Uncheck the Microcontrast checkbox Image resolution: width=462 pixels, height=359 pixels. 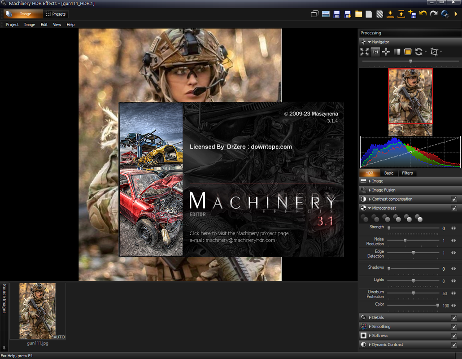click(x=454, y=208)
